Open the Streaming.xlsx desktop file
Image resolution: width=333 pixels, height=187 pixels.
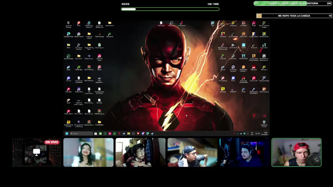point(99,46)
